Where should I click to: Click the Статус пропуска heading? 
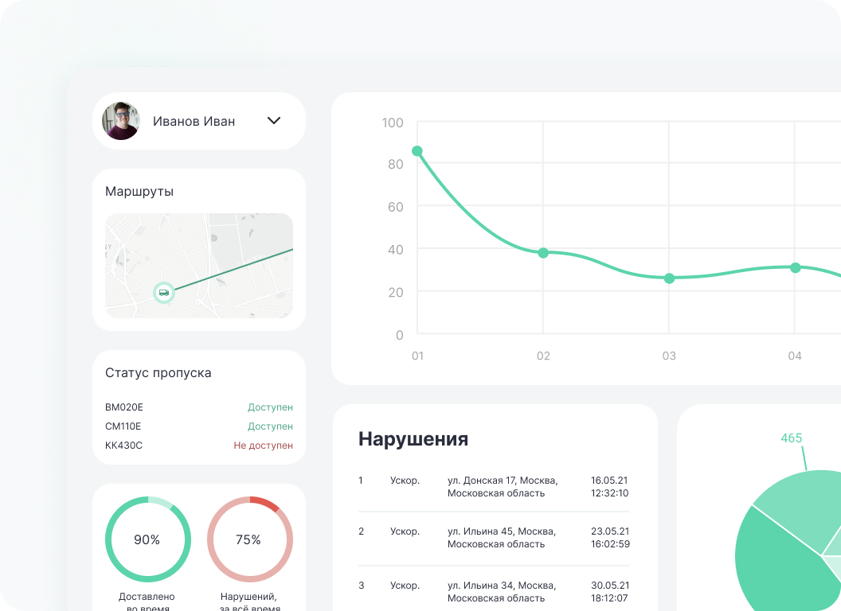coord(158,372)
